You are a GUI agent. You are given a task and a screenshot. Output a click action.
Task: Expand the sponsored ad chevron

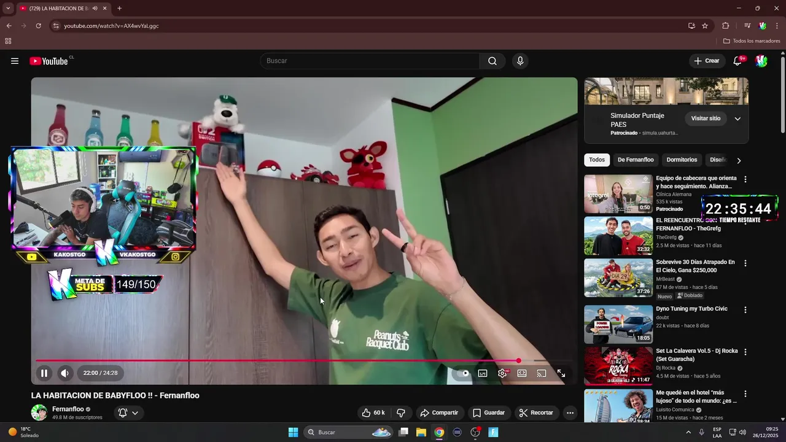coord(737,119)
